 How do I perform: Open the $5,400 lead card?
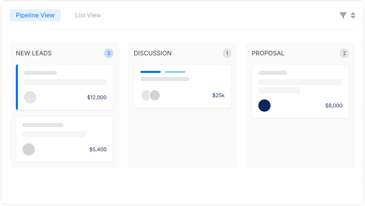(x=64, y=139)
